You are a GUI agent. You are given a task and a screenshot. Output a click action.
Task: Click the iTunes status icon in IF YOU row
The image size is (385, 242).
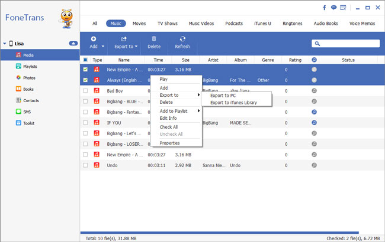click(x=314, y=123)
